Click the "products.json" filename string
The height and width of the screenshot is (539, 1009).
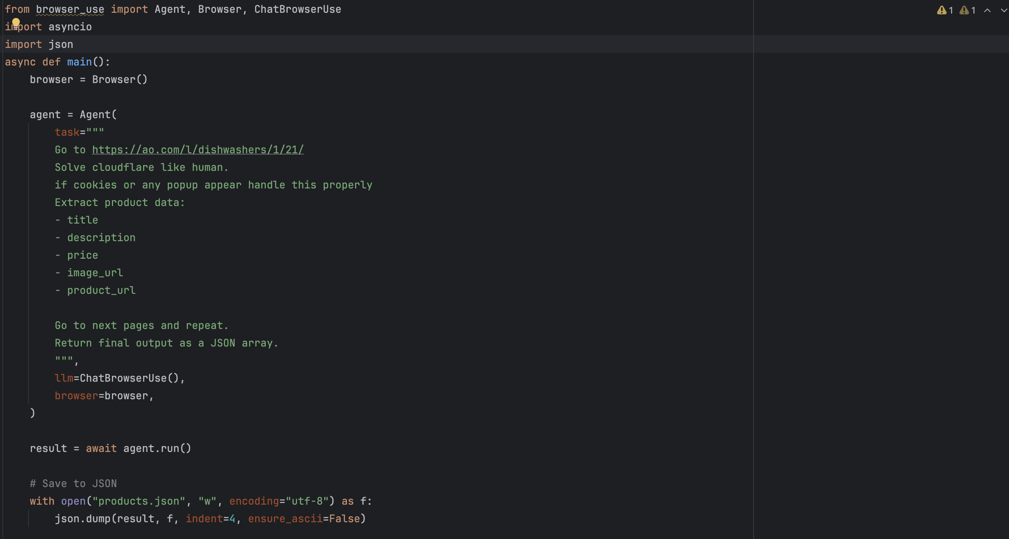click(139, 501)
